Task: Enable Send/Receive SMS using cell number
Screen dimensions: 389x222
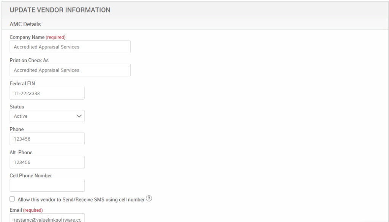Action: tap(12, 199)
